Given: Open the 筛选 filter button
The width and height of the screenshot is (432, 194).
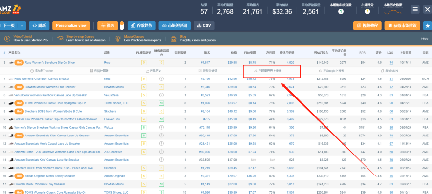Looking at the screenshot, I should point(108,26).
